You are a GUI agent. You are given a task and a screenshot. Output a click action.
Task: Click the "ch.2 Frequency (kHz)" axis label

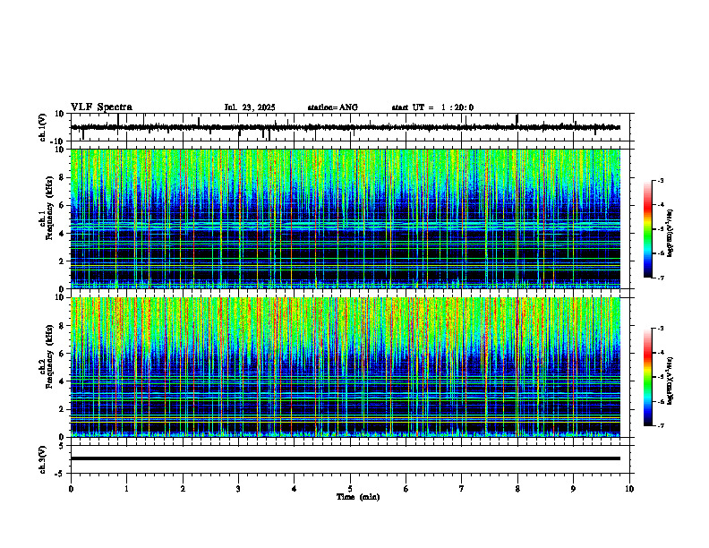(x=45, y=356)
